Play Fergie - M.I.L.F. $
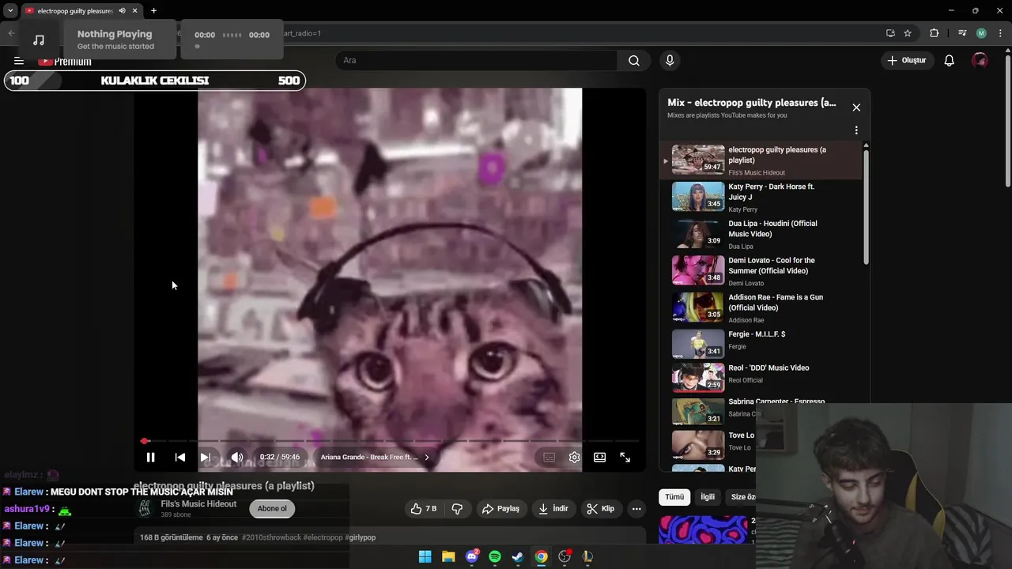 click(761, 344)
